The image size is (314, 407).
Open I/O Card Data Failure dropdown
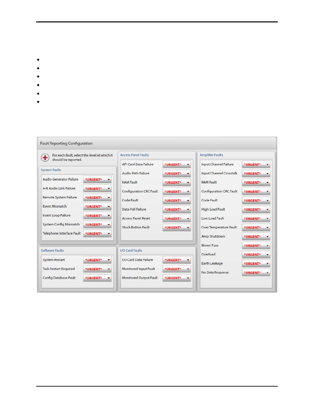[x=177, y=260]
